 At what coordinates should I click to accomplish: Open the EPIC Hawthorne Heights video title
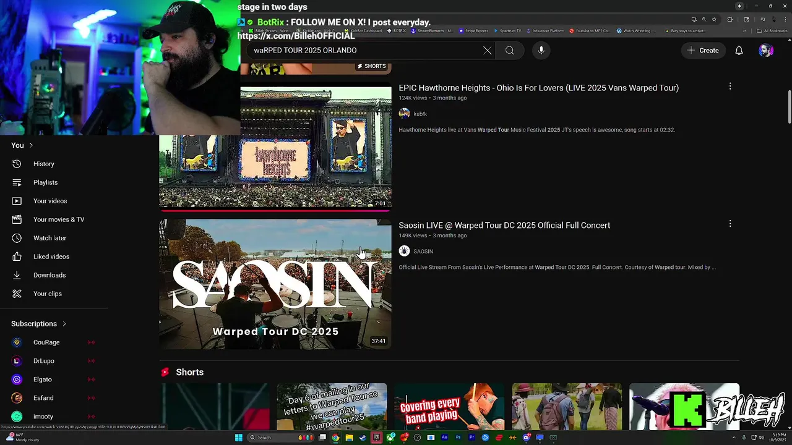point(538,88)
